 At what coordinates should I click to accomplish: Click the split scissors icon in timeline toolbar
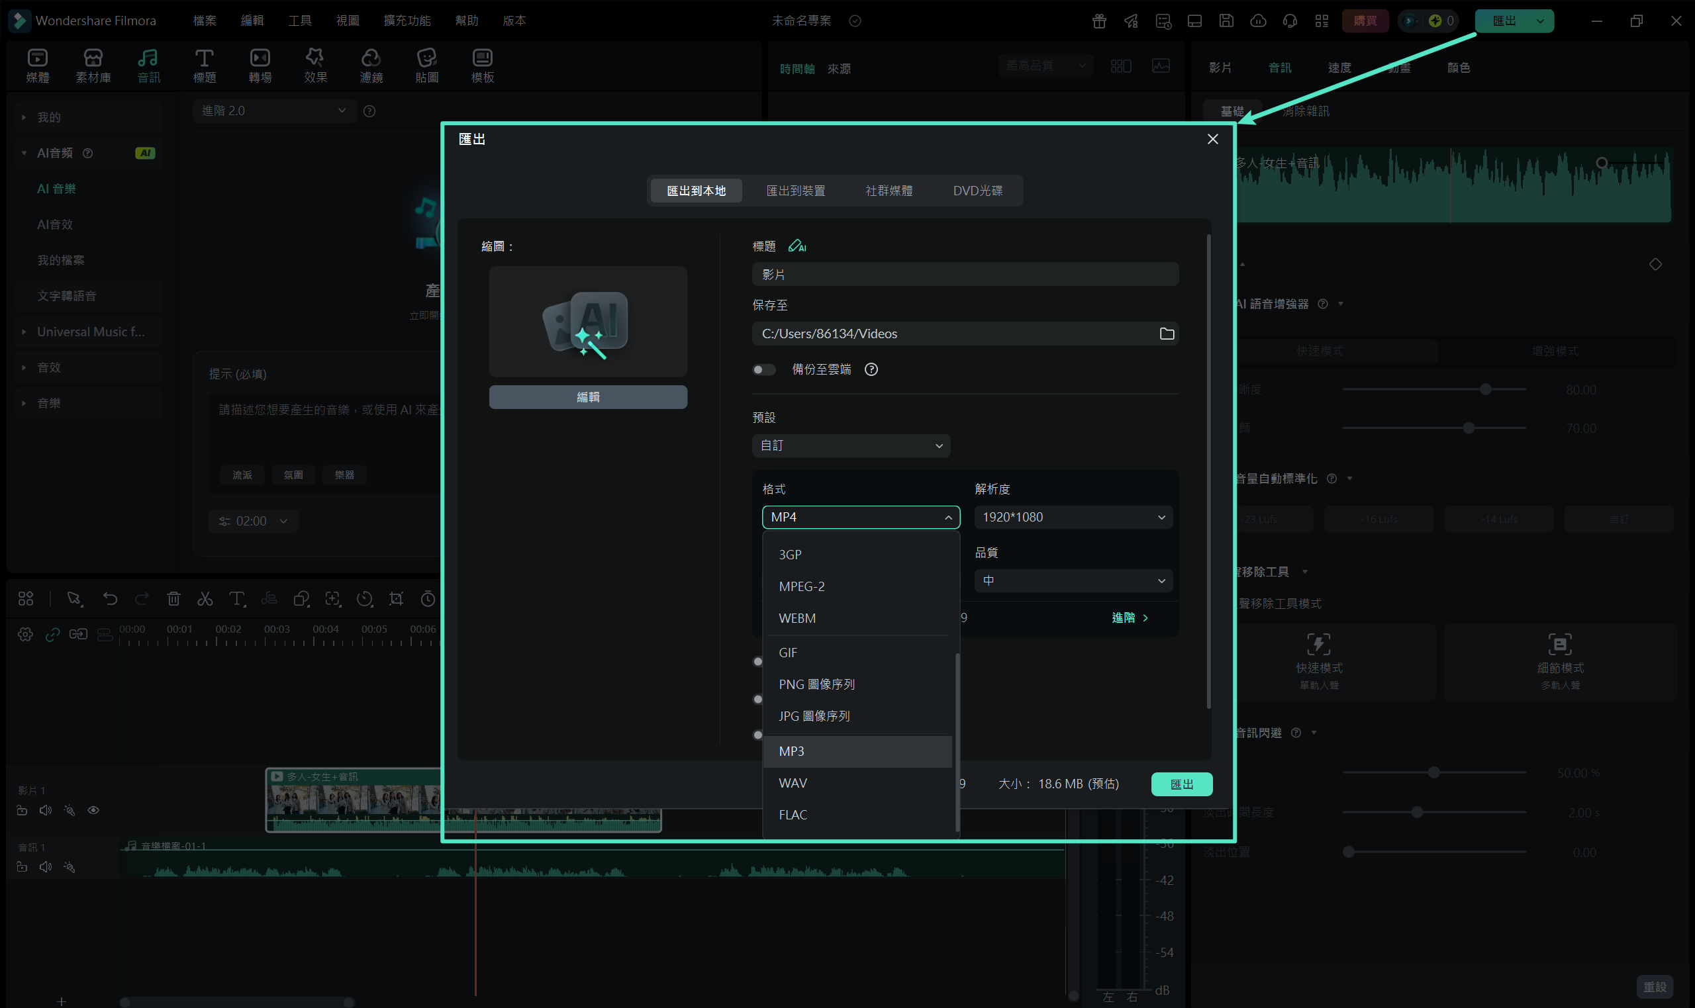(x=205, y=598)
